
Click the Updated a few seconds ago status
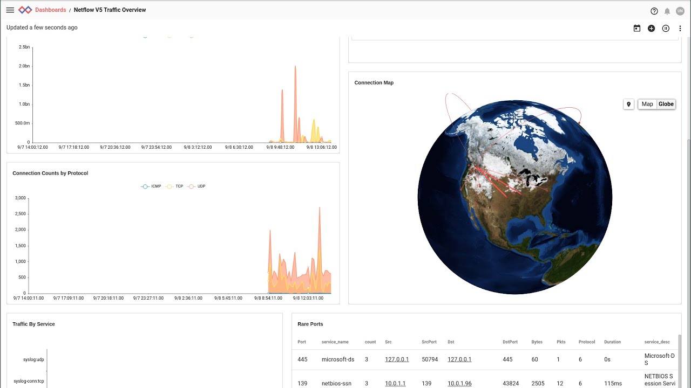click(x=42, y=27)
